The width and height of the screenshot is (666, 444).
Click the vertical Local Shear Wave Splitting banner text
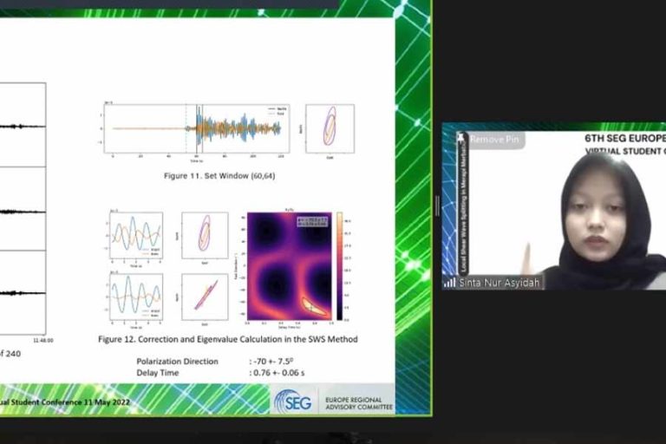(462, 209)
